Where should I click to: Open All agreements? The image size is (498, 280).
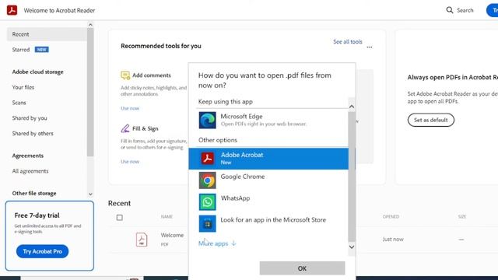(x=30, y=171)
